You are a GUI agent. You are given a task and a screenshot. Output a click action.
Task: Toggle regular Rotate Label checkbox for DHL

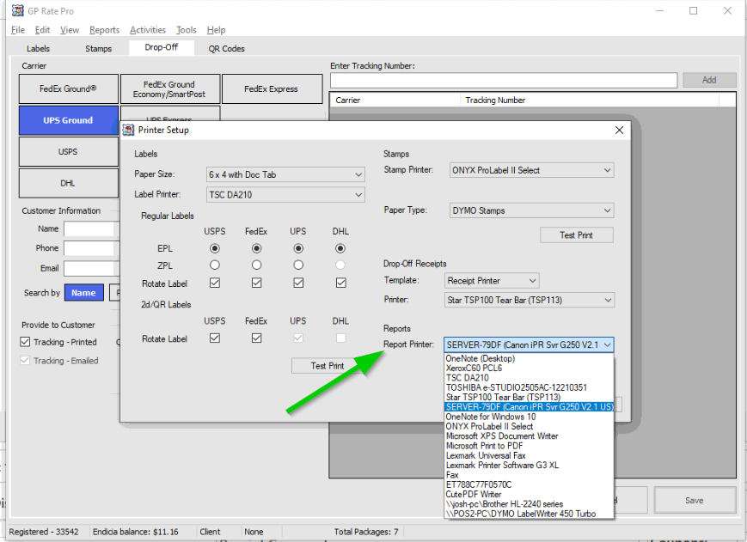pos(340,283)
